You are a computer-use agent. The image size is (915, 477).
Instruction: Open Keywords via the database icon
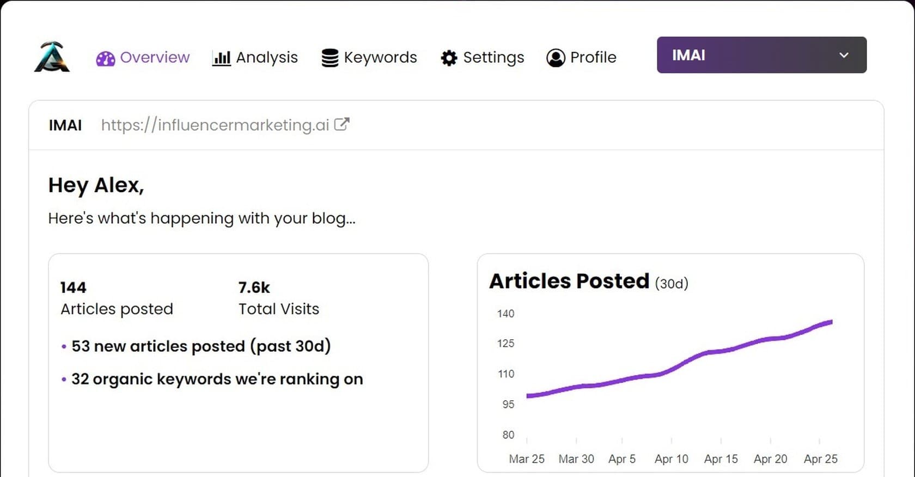[330, 57]
